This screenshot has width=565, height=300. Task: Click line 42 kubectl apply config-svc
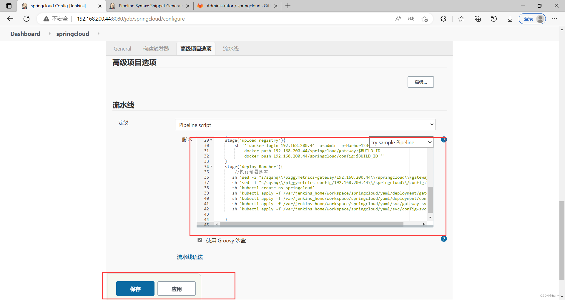[329, 209]
